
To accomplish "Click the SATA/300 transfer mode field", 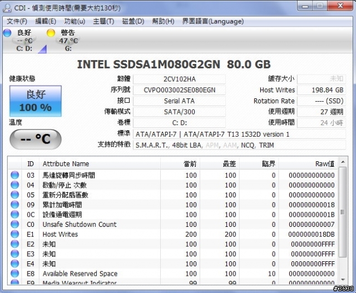I will [x=179, y=112].
